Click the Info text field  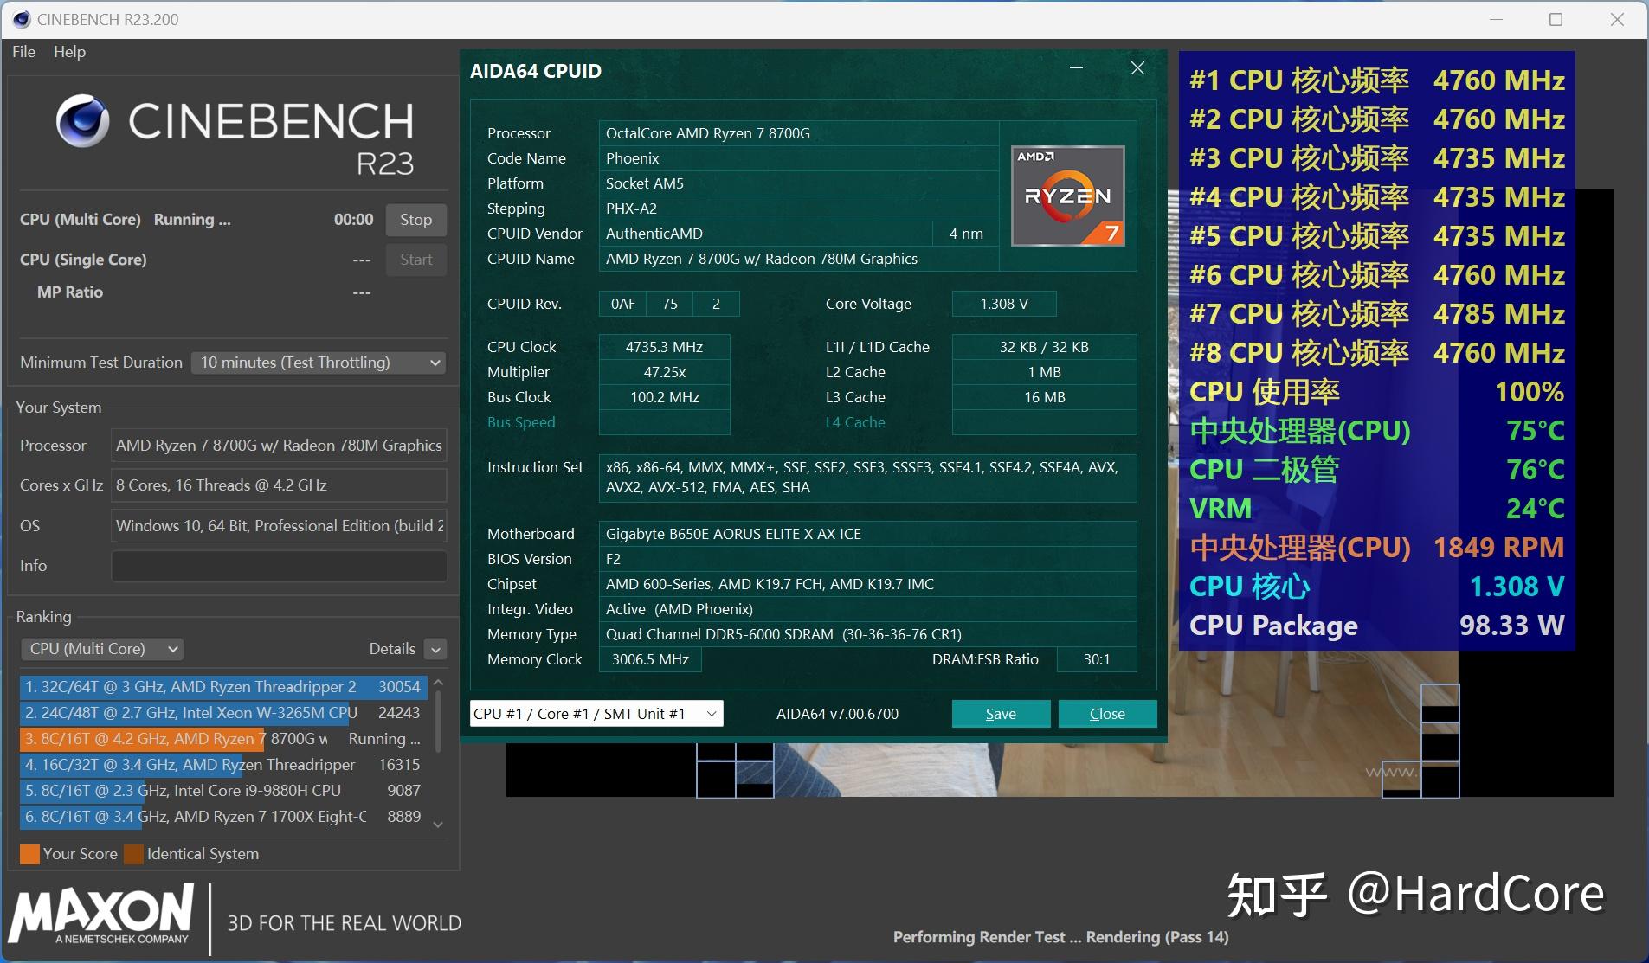pyautogui.click(x=279, y=566)
